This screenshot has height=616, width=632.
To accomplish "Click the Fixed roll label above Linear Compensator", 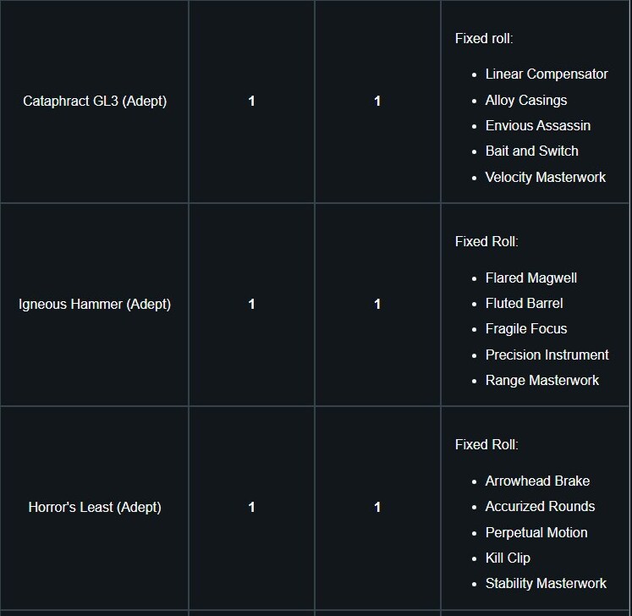I will (484, 38).
